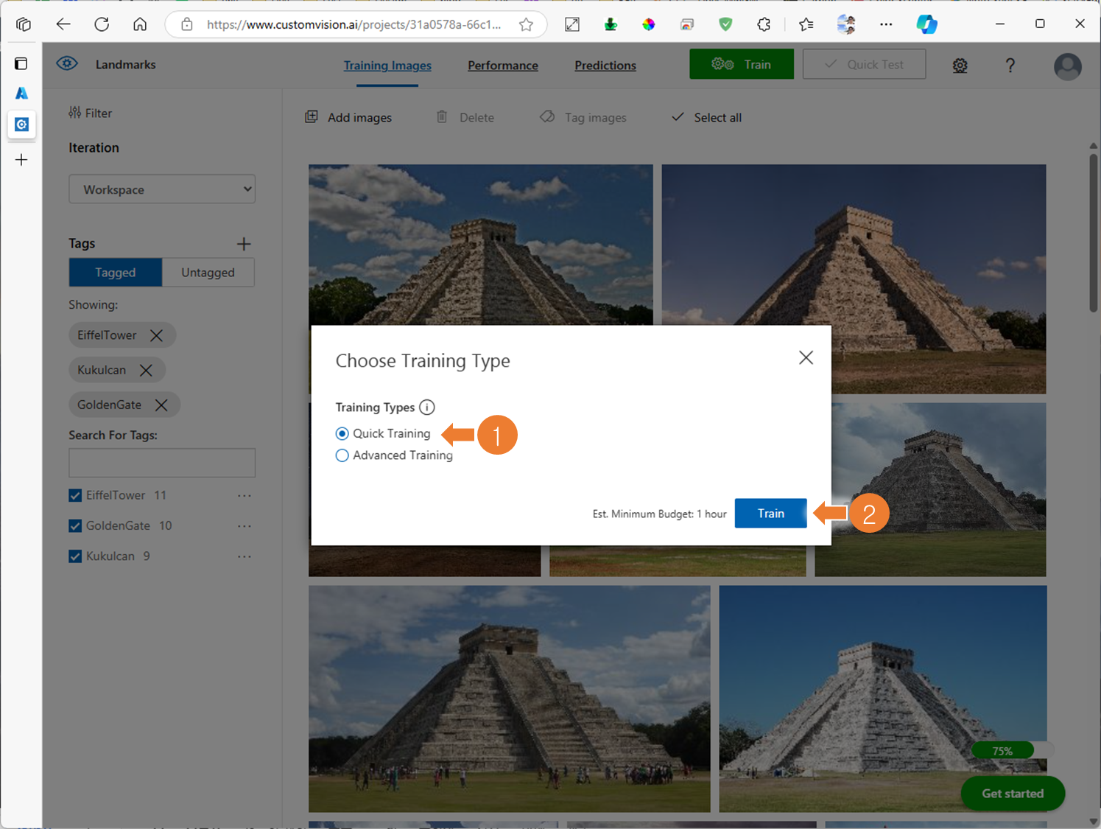Add a sidebar item with plus icon
1101x829 pixels.
(x=21, y=160)
